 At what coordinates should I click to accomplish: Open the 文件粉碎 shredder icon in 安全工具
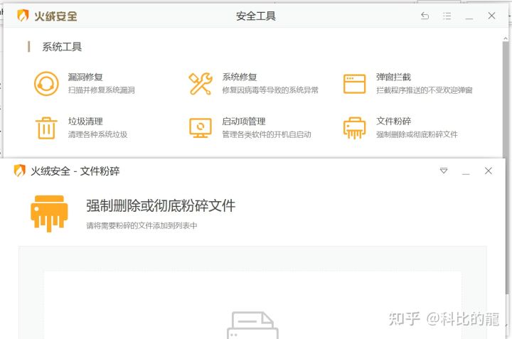354,128
